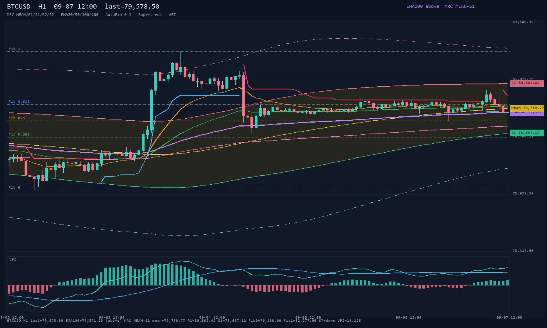Select the H1 timeframe label in the title
The image size is (547, 328).
point(42,7)
